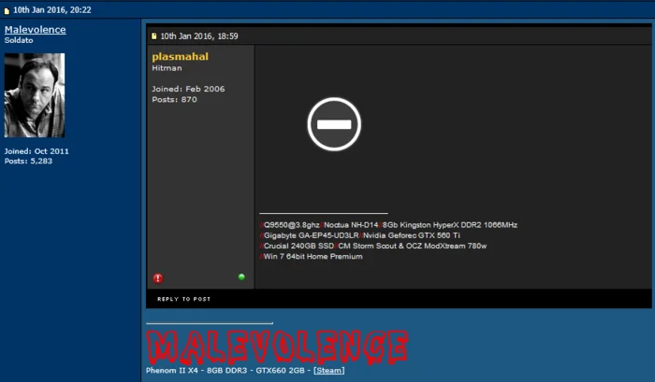
Task: Click the Crucial 240GB SSD signature line
Action: 373,246
